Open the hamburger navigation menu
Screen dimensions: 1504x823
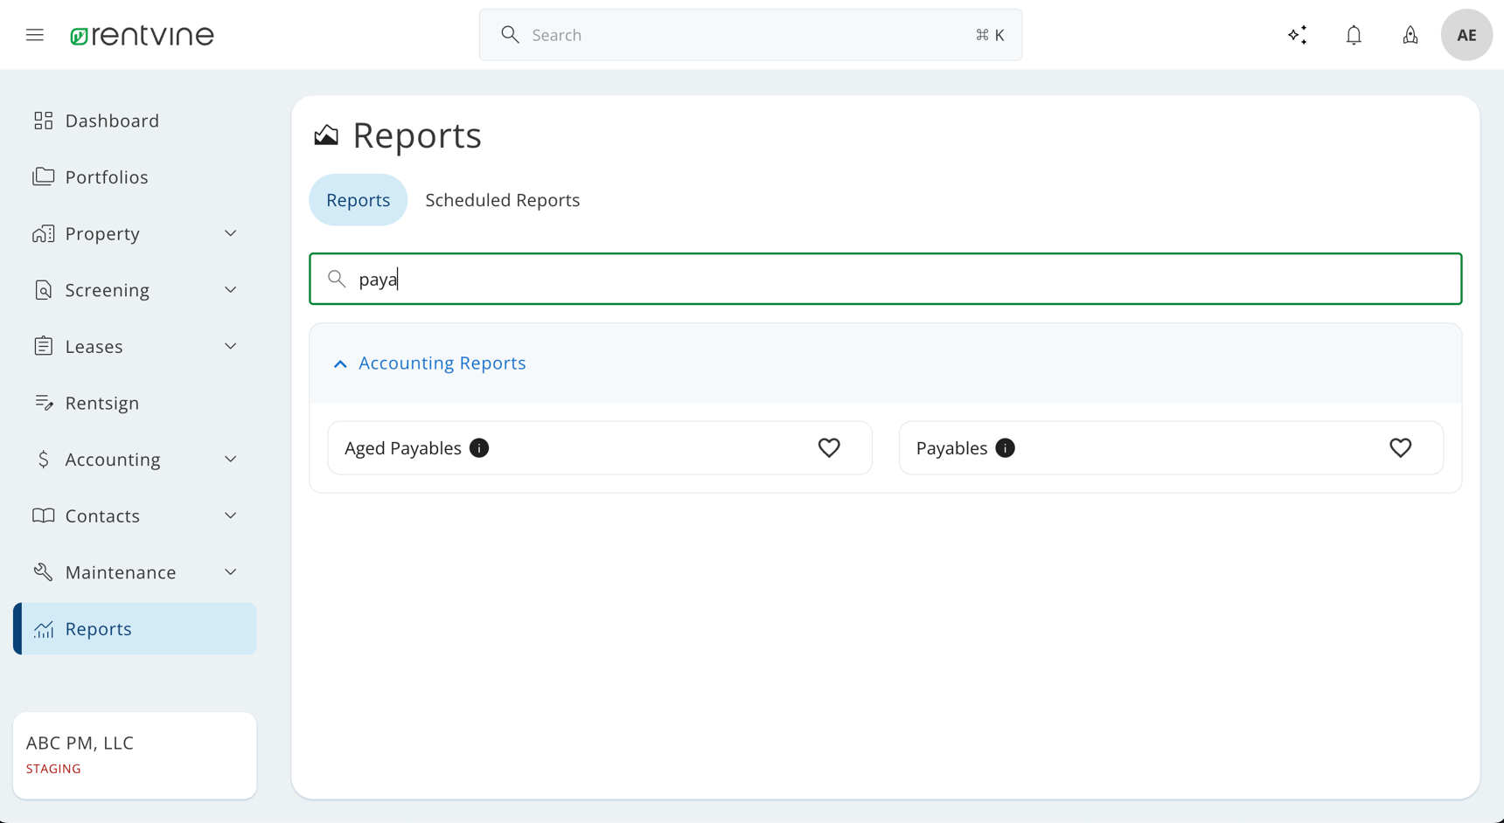[x=34, y=34]
